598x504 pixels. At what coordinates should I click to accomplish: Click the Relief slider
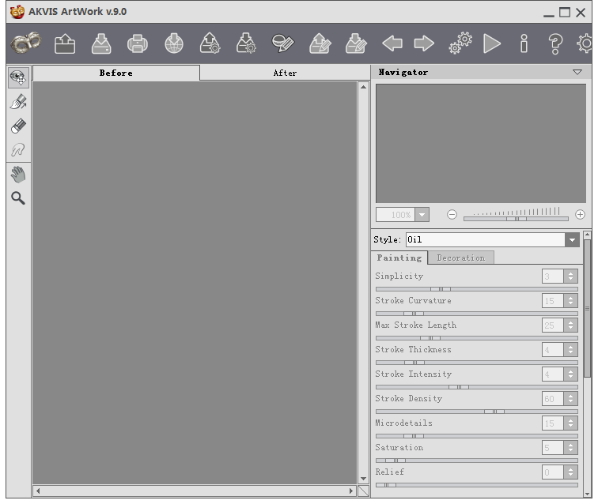(x=477, y=485)
